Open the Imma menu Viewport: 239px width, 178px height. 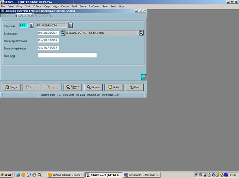click(83, 7)
